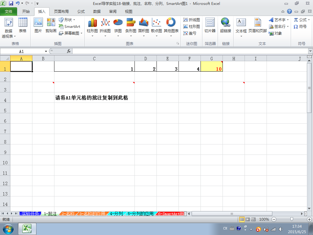
Task: Insert a SmartArt graphic
Action: tap(69, 26)
